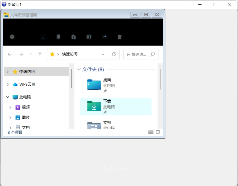Click the 文档 folder name in file list

pyautogui.click(x=107, y=122)
